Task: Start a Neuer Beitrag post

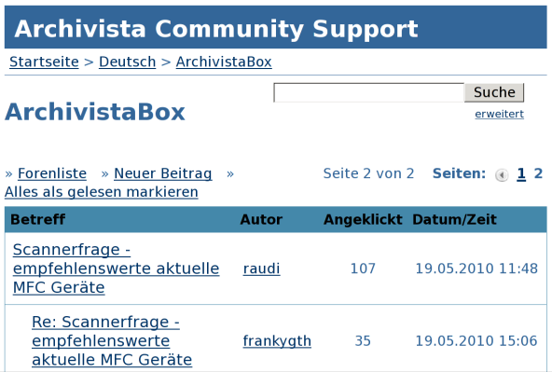Action: click(x=163, y=173)
